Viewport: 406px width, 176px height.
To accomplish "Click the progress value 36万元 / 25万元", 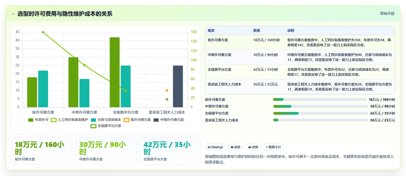I will pyautogui.click(x=383, y=120).
